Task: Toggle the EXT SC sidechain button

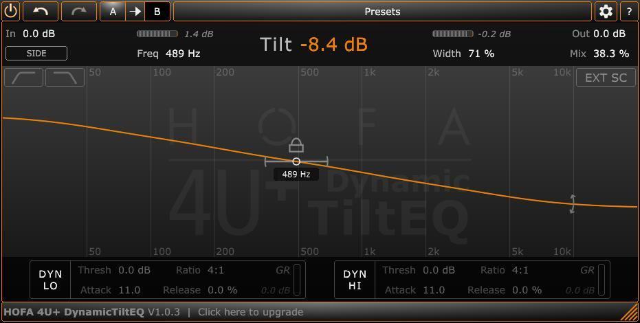Action: (x=606, y=78)
